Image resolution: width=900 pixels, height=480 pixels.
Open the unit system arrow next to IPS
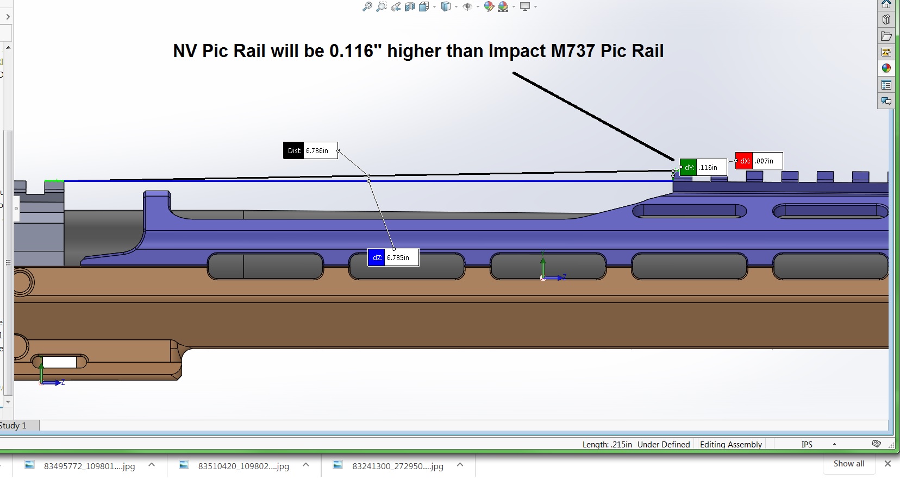834,444
